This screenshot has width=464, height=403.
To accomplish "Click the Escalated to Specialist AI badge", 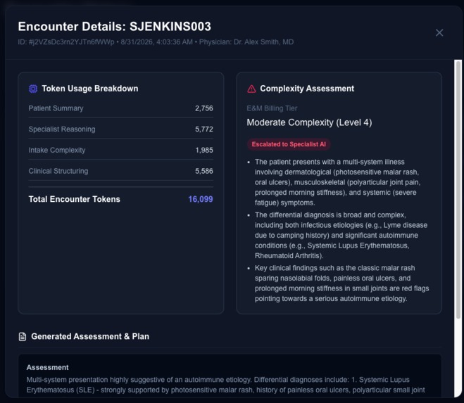I will pyautogui.click(x=289, y=144).
